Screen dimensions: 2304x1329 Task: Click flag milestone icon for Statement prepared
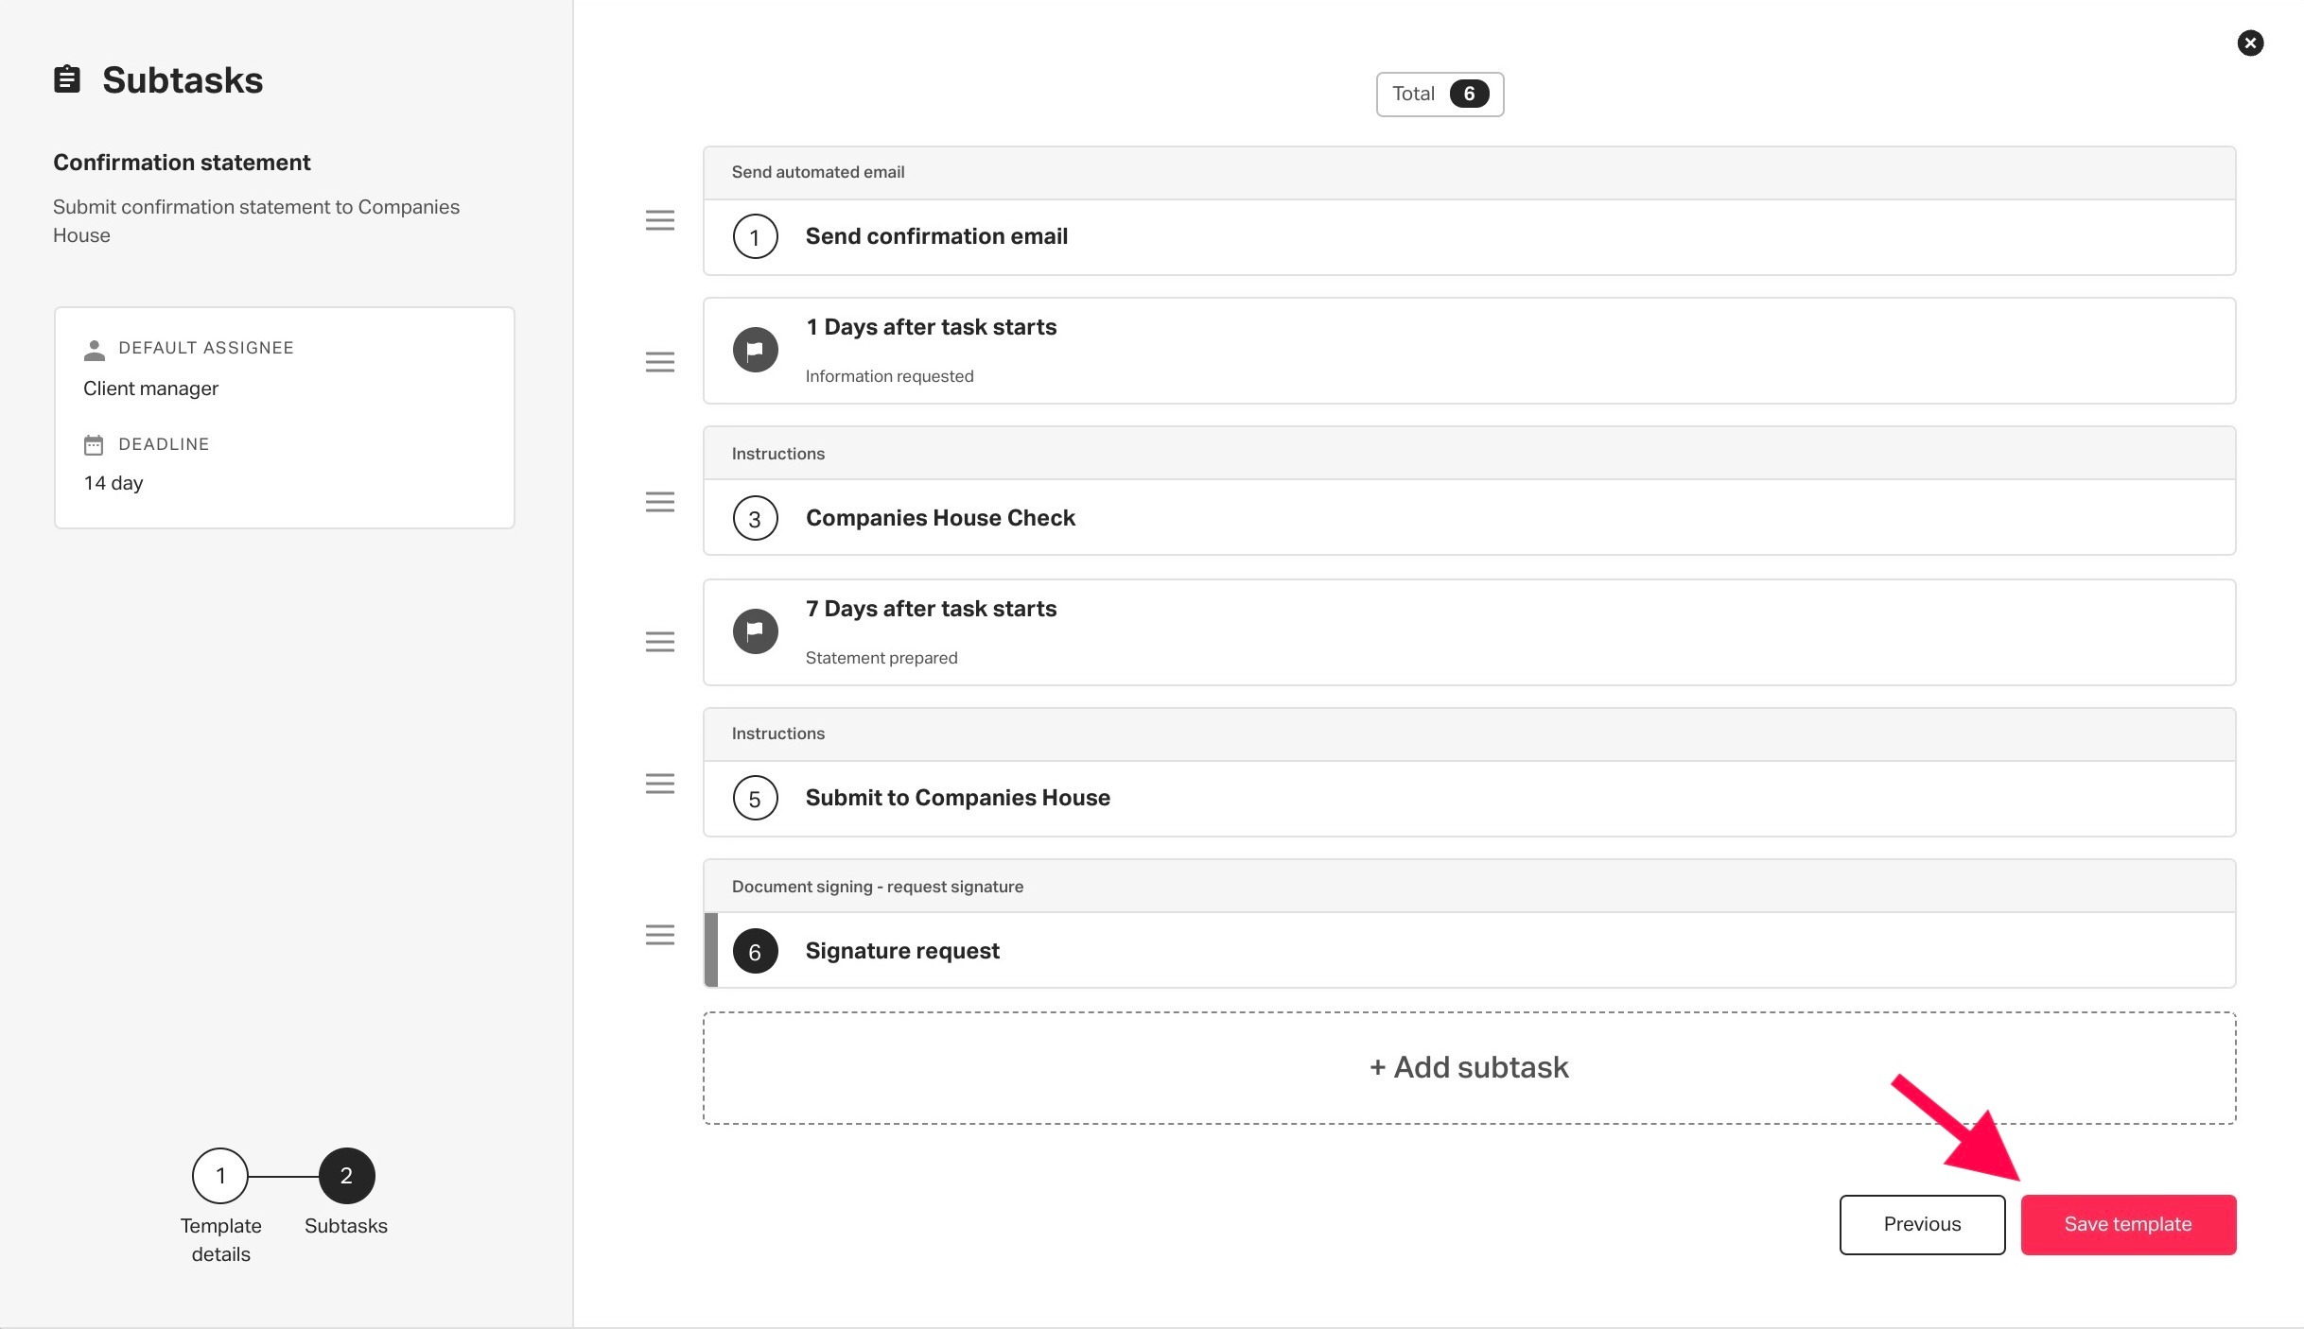click(x=755, y=631)
